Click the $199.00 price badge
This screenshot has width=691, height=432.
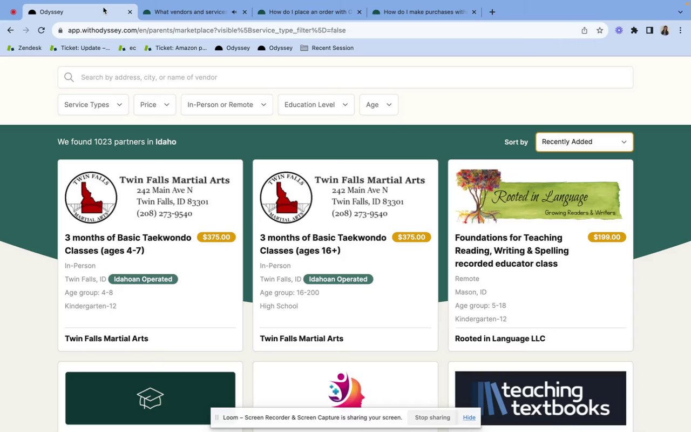(607, 237)
